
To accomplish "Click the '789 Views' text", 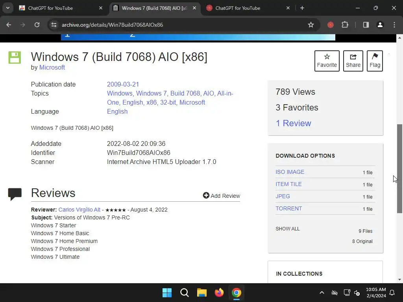I will tap(295, 92).
